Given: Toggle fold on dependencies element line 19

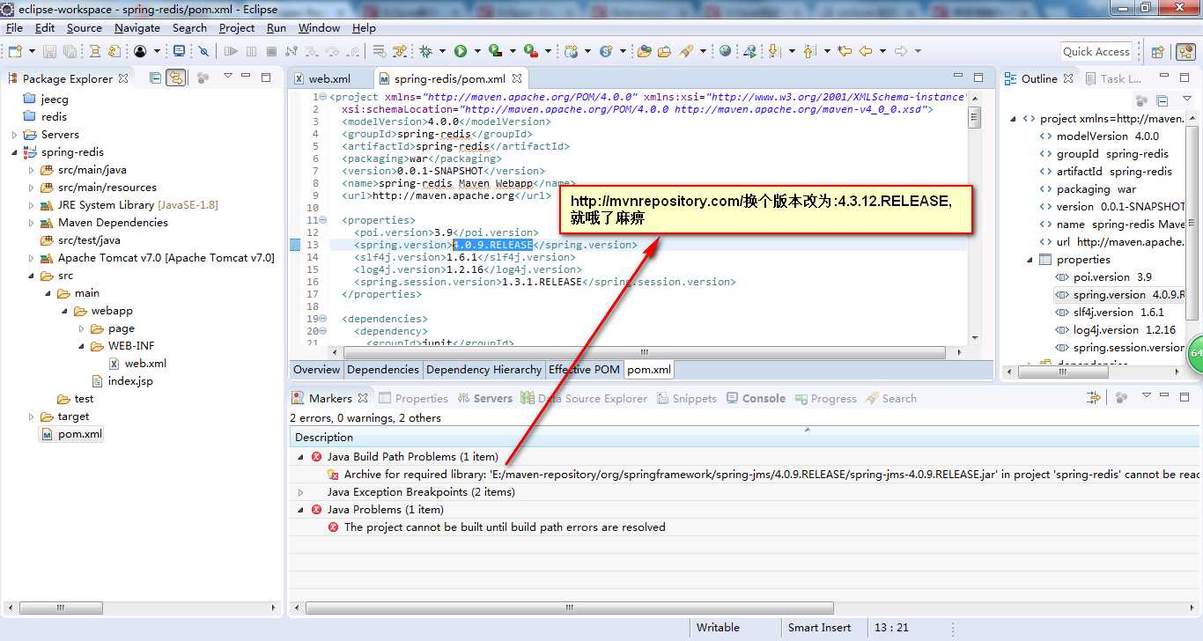Looking at the screenshot, I should [x=321, y=319].
